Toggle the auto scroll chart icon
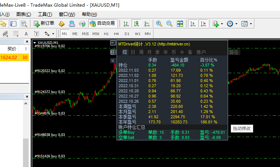Viewport: 280px width, 167px height. 192,24
